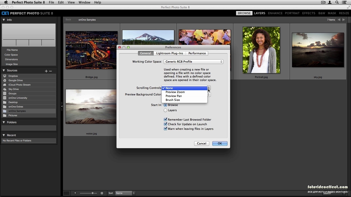
Task: Open Spotlight search in menu bar
Action: tap(337, 2)
